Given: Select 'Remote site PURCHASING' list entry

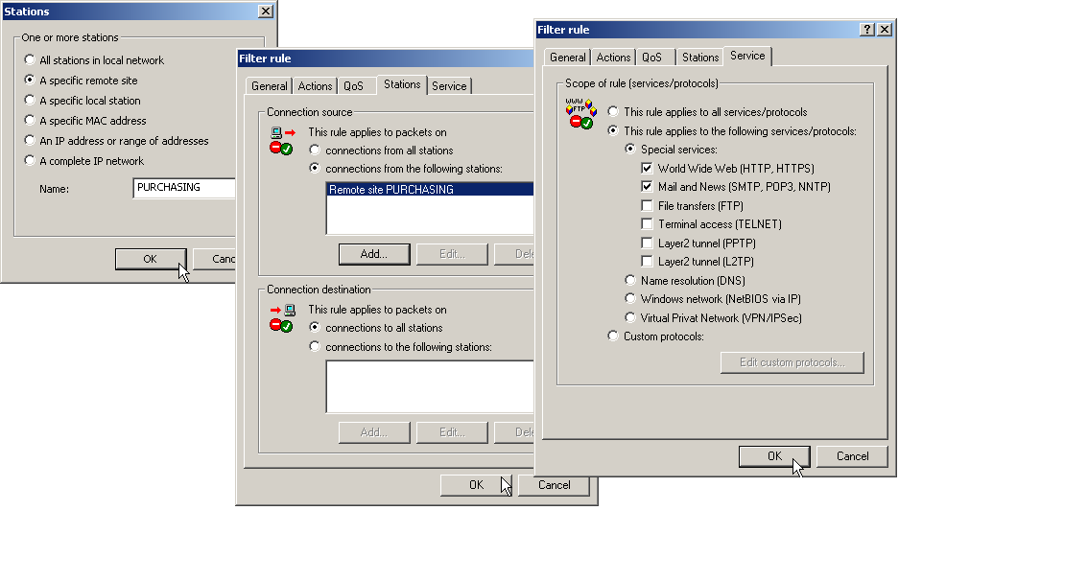Looking at the screenshot, I should (427, 190).
